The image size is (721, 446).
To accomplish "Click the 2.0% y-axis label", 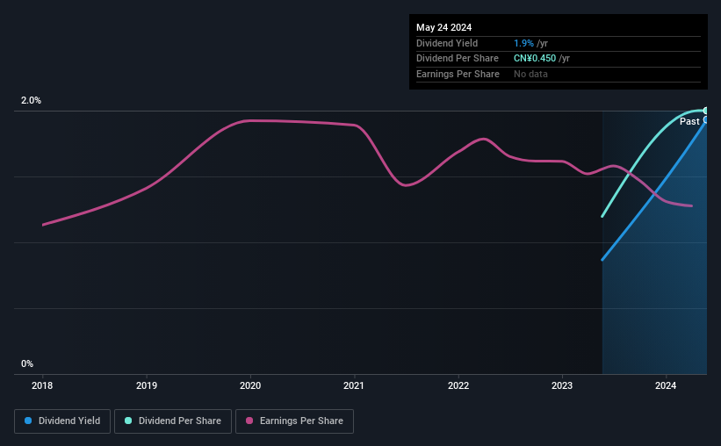I will [31, 100].
